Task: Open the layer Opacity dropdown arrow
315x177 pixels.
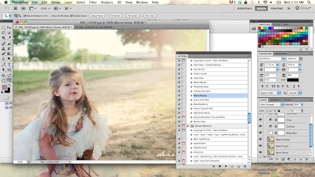Action: [302, 105]
